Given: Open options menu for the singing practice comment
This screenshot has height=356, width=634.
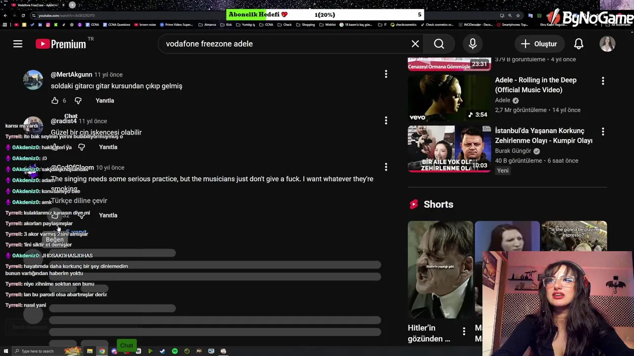Looking at the screenshot, I should (386, 167).
